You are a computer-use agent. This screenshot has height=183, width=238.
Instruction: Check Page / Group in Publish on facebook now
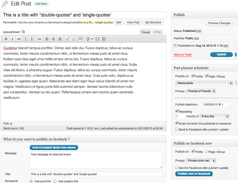click(206, 152)
